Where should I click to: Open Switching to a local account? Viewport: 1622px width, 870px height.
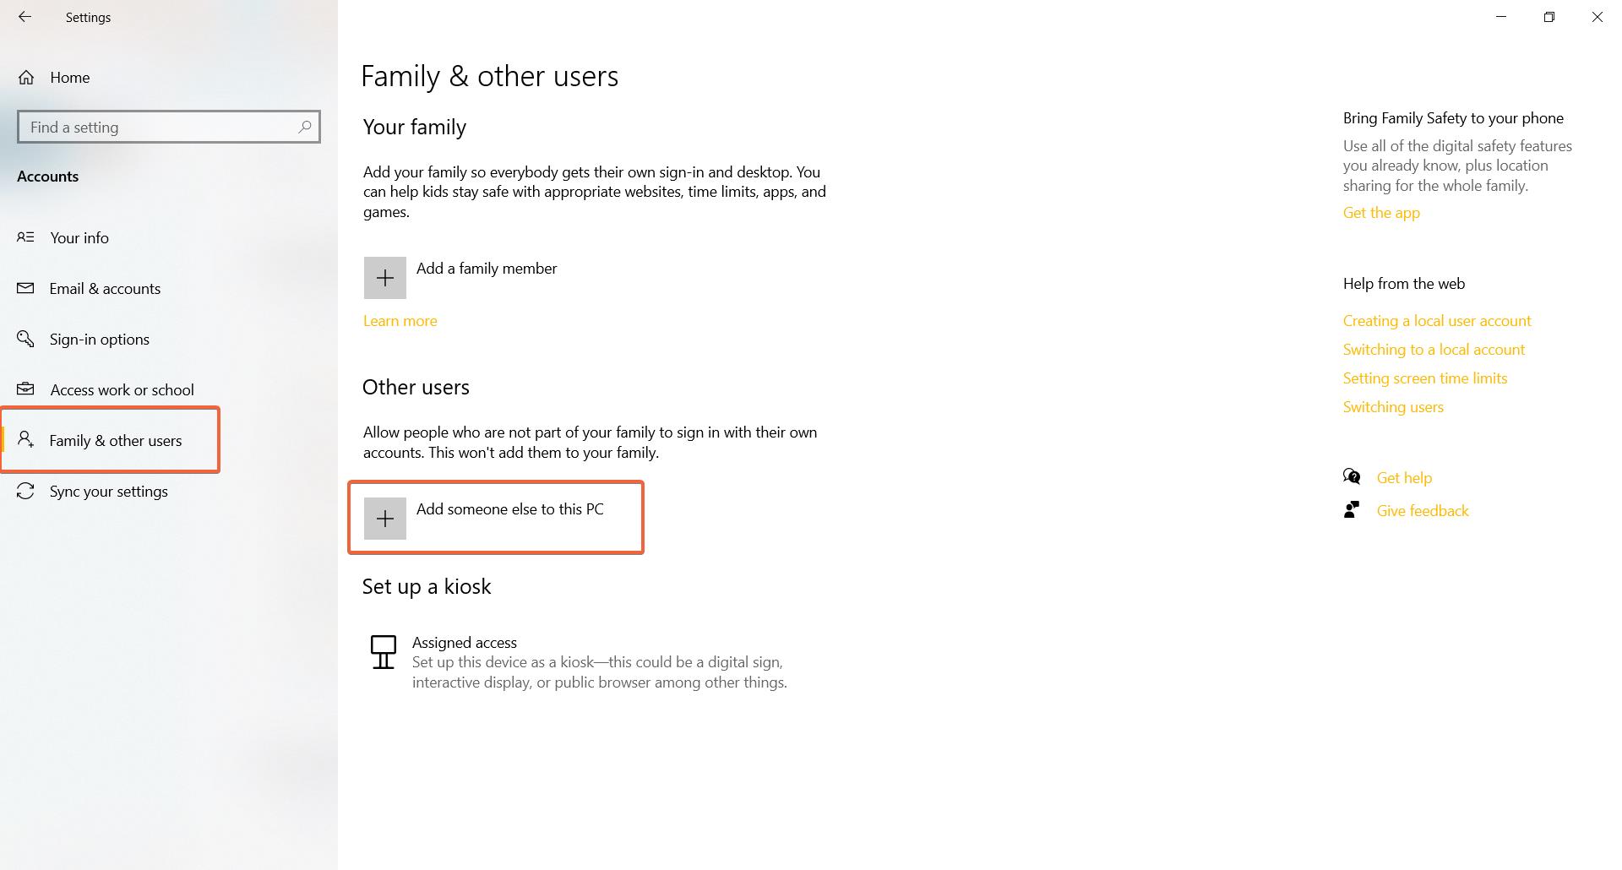[1434, 349]
